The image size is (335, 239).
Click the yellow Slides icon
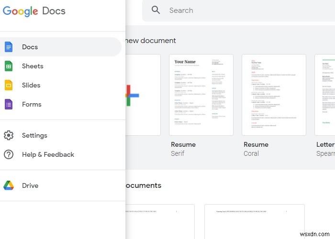coord(9,85)
